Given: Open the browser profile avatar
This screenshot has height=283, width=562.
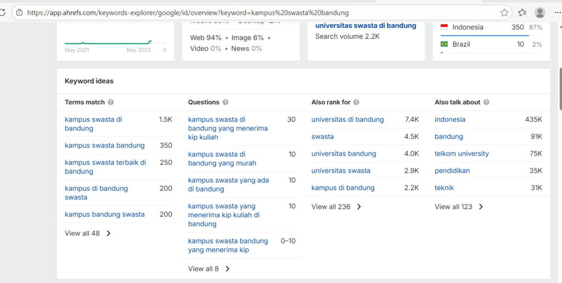Looking at the screenshot, I should 540,13.
